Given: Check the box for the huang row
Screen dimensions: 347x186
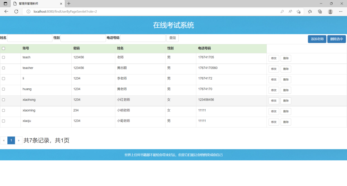Looking at the screenshot, I should click(x=4, y=89).
